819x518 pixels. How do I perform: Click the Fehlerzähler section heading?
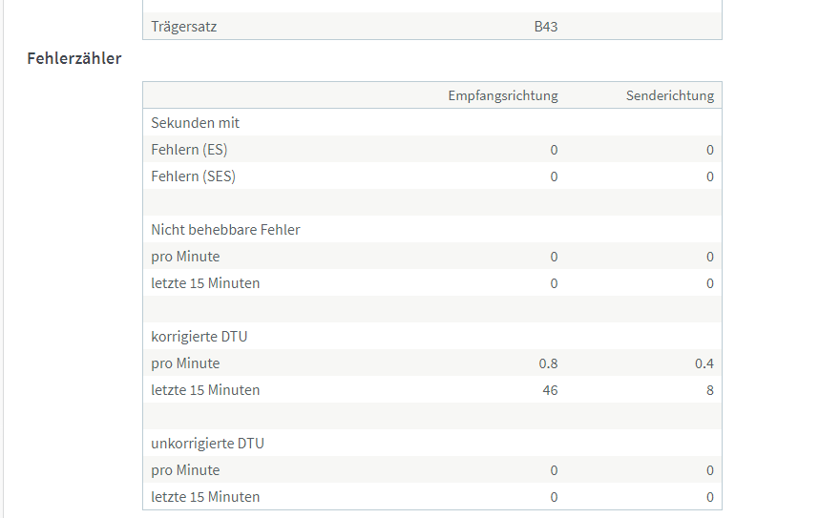pyautogui.click(x=74, y=58)
